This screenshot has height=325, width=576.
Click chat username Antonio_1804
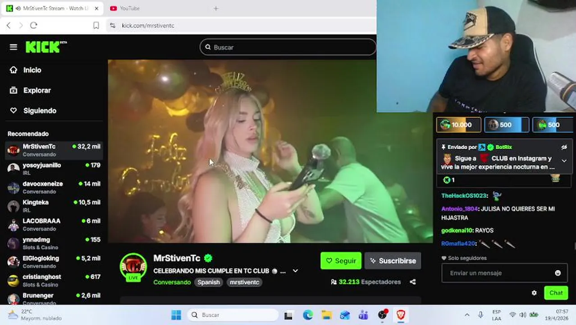460,209
